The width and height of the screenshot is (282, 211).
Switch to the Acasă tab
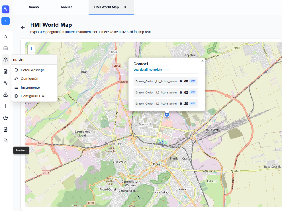tap(34, 7)
